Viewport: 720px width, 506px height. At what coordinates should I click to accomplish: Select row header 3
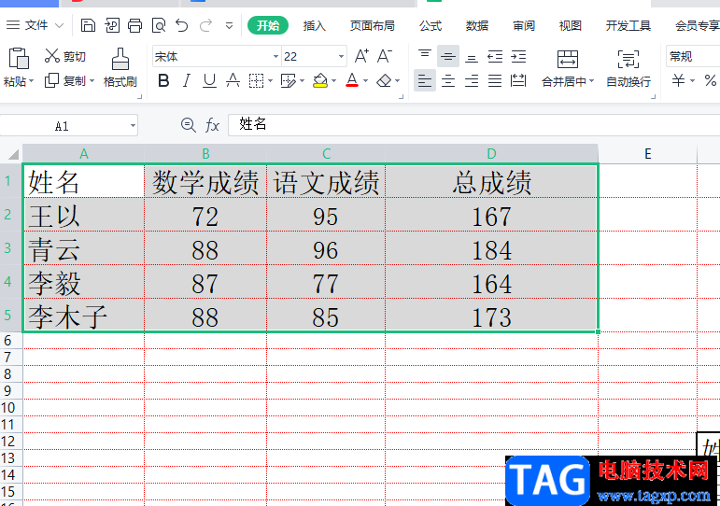pyautogui.click(x=10, y=248)
